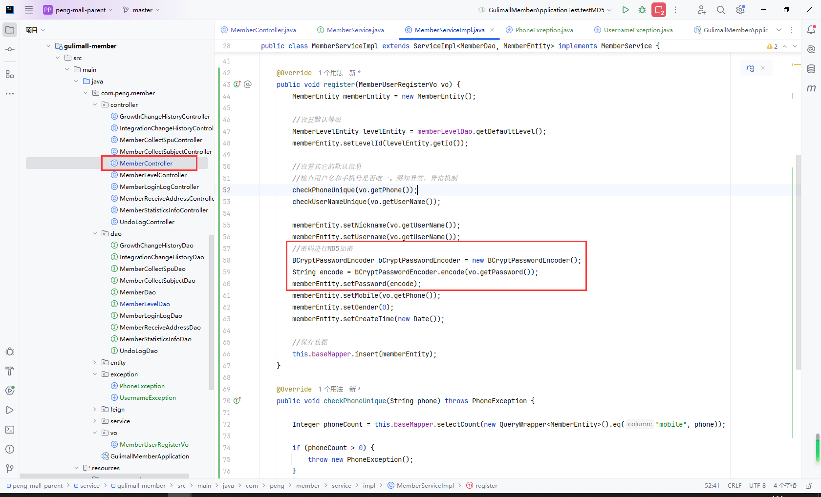The image size is (821, 497).
Task: Click the editor vertical scrollbar
Action: [799, 262]
